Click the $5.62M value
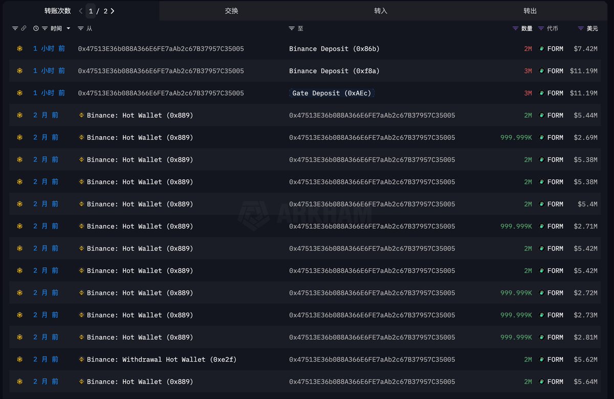Image resolution: width=614 pixels, height=399 pixels. [585, 360]
